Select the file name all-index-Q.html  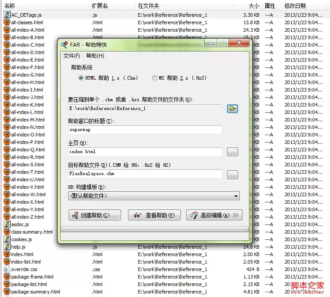[28, 150]
